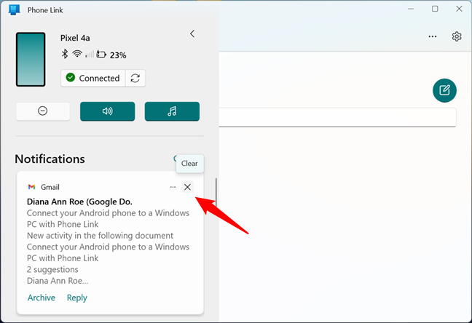This screenshot has height=323, width=472.
Task: Minimize the Phone Link window
Action: [411, 9]
